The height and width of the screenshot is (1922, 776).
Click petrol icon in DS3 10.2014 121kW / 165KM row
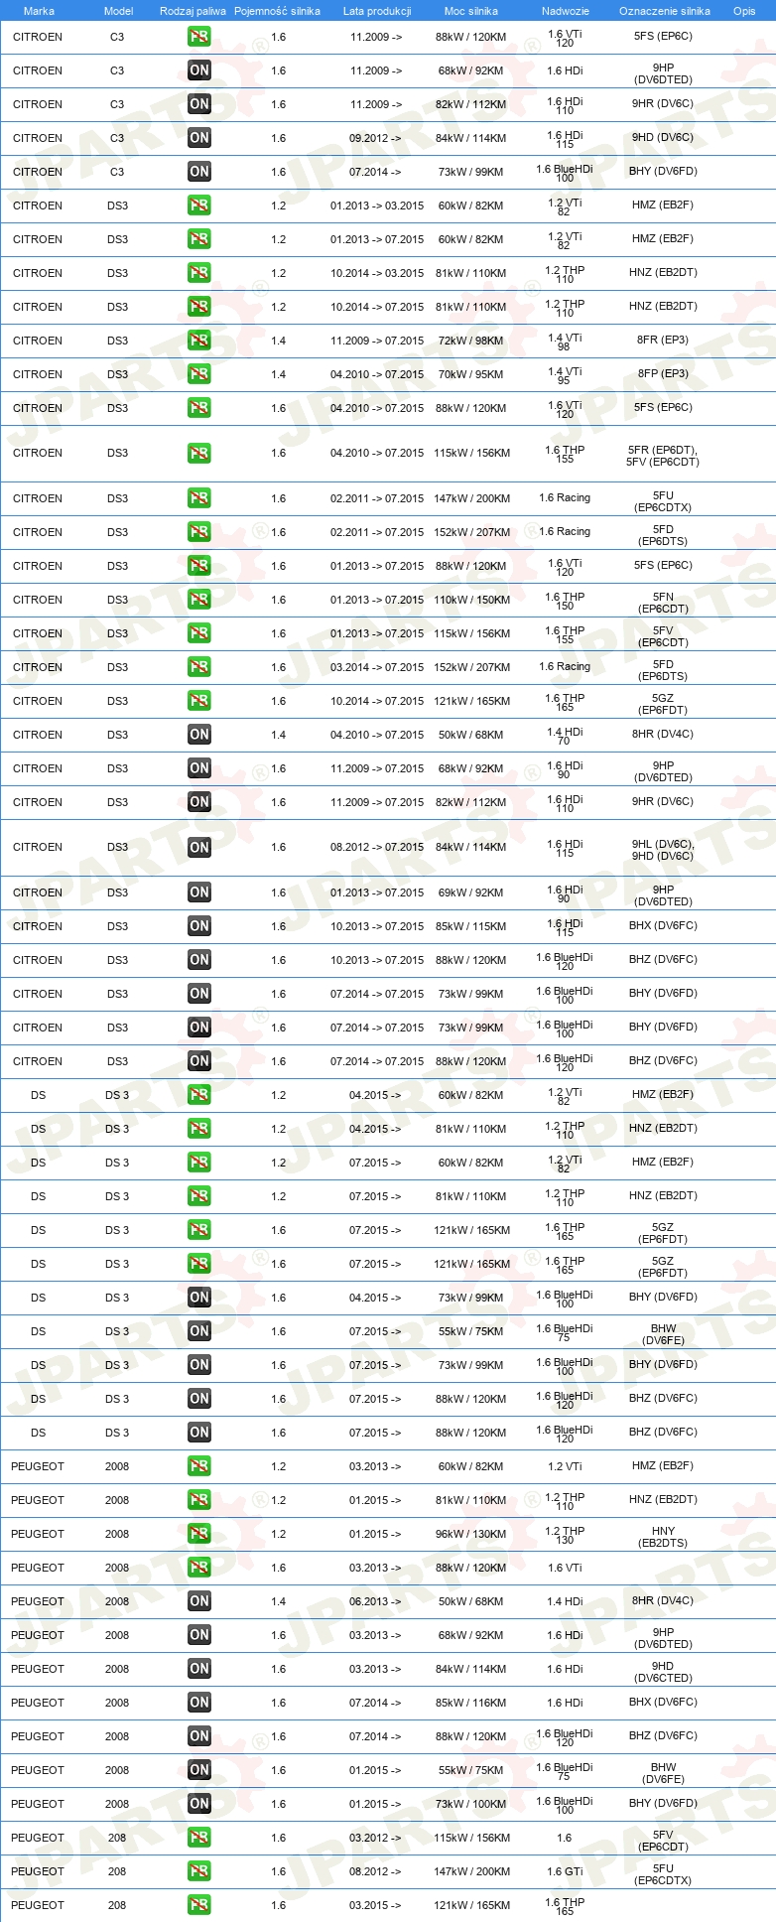click(199, 701)
